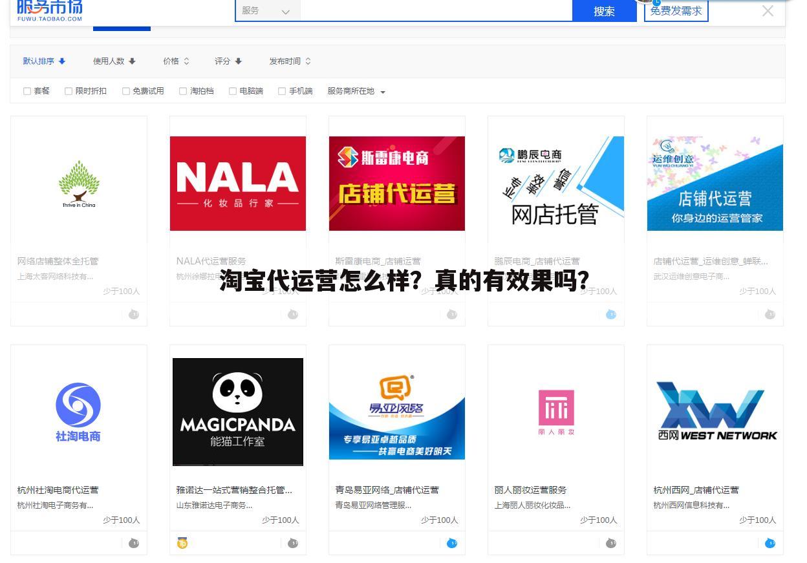The image size is (807, 563).
Task: Check the 限时折扣 filter checkbox
Action: 69,91
